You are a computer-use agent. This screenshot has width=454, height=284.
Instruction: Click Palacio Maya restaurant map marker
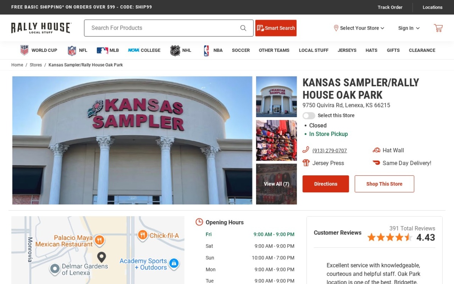click(x=99, y=240)
